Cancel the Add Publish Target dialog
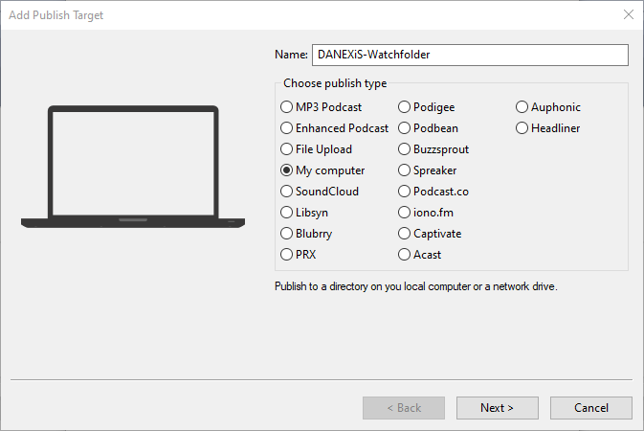 590,408
